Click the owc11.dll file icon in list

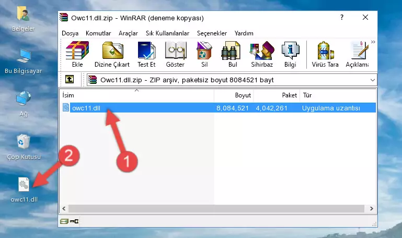click(x=66, y=107)
